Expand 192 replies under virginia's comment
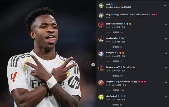This screenshot has width=169, height=107. pos(118,90)
